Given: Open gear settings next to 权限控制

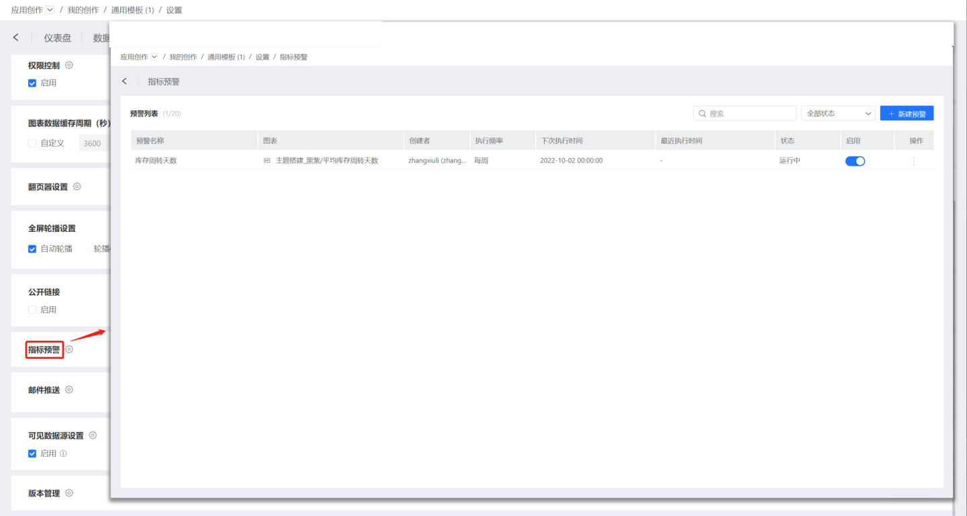Looking at the screenshot, I should [69, 66].
